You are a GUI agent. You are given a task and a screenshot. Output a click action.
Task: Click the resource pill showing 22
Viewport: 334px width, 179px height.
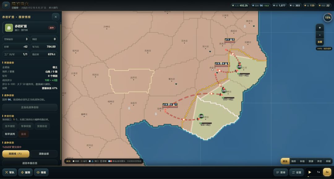pos(325,6)
